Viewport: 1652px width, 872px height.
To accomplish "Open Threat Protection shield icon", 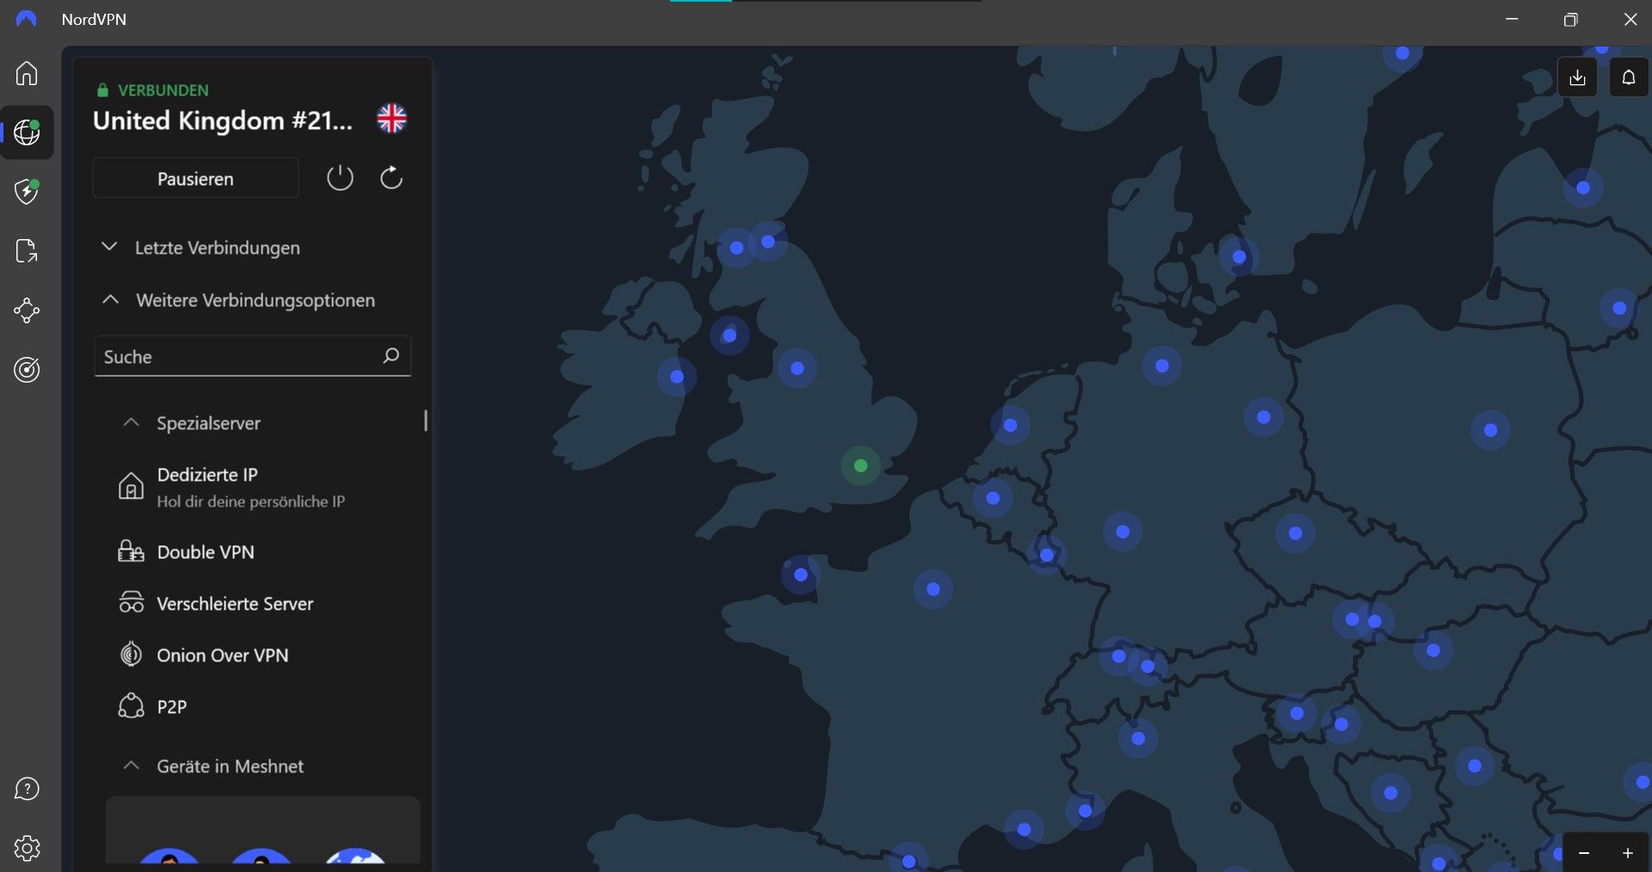I will [27, 191].
